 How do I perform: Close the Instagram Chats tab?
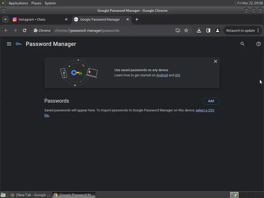(x=66, y=20)
